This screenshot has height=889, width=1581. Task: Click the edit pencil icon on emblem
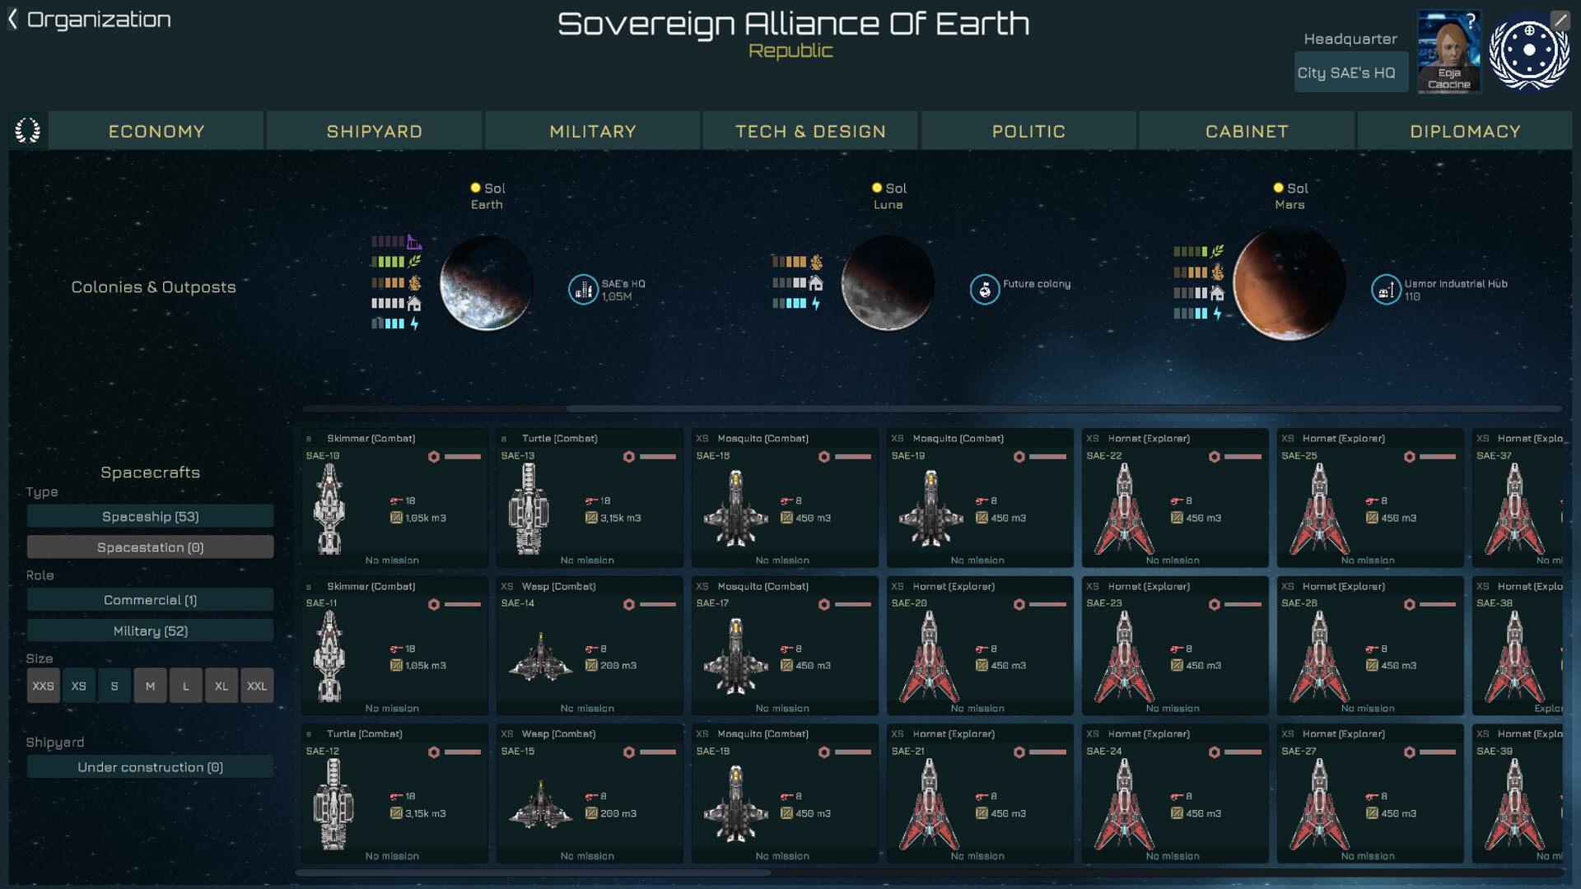pyautogui.click(x=1560, y=20)
